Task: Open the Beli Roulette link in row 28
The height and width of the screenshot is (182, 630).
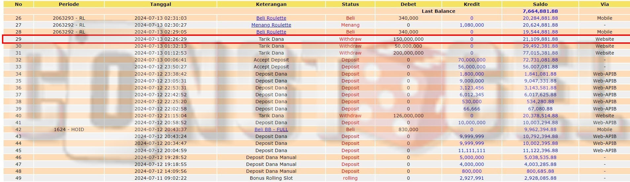Action: [271, 32]
